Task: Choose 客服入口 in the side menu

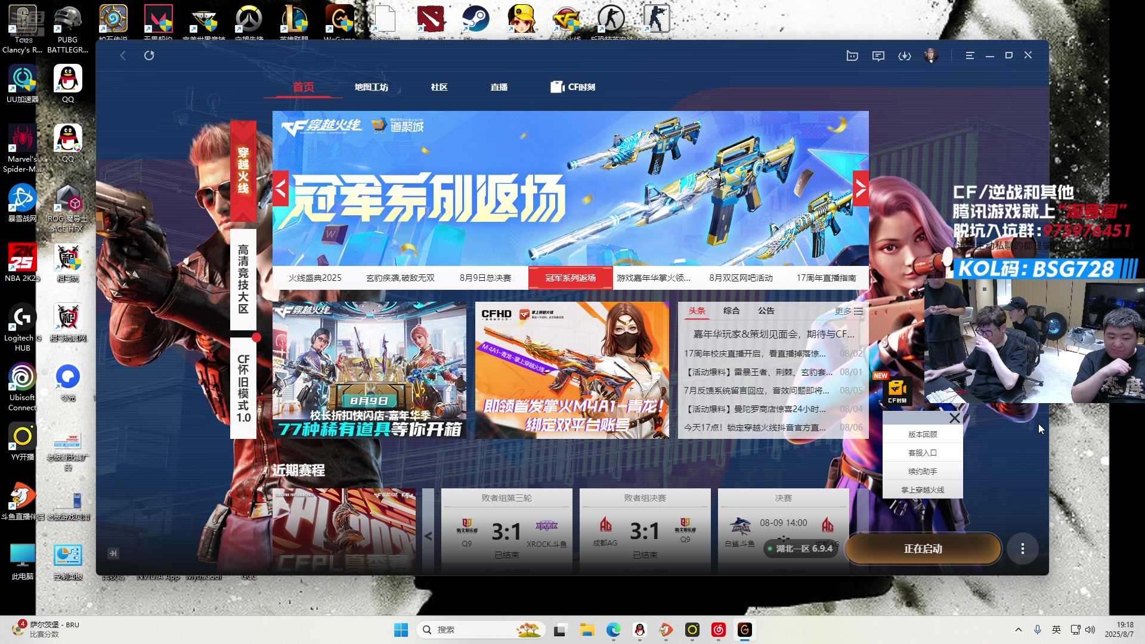Action: [923, 453]
